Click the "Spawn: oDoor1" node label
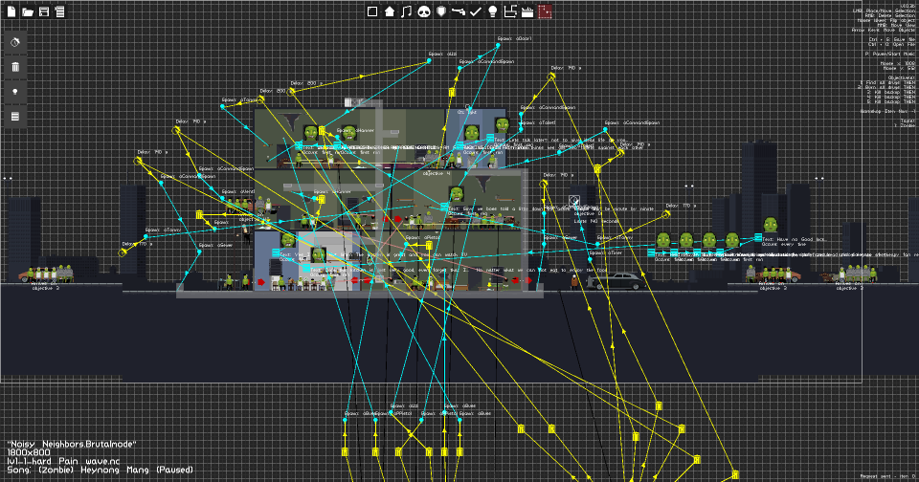 [x=515, y=38]
